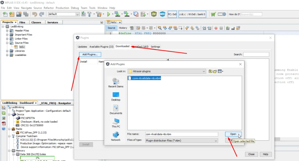This screenshot has width=299, height=161.
Task: Collapse the LedBlinking project node
Action: [3, 26]
